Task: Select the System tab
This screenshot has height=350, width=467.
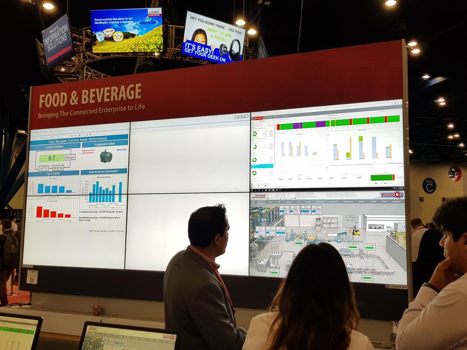Action: point(384,201)
